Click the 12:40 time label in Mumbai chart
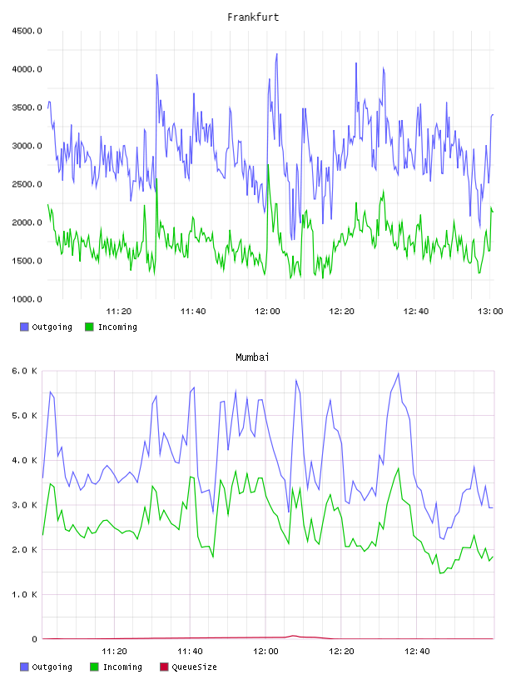506x680 pixels. coord(417,651)
